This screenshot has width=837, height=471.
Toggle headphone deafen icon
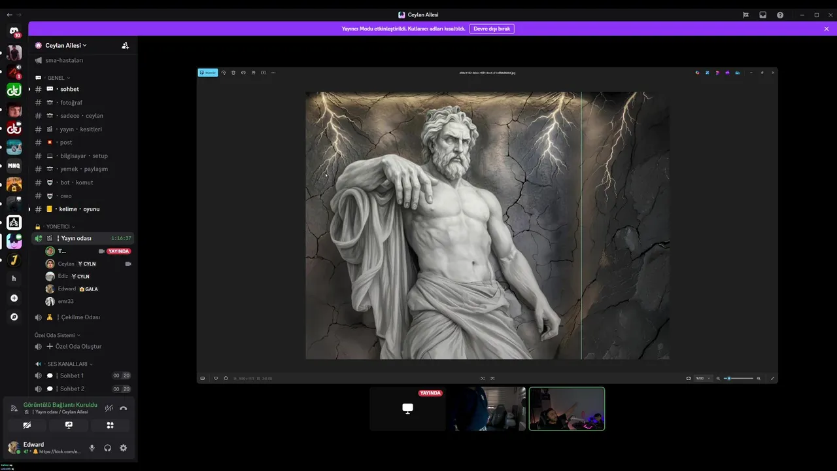pos(107,448)
